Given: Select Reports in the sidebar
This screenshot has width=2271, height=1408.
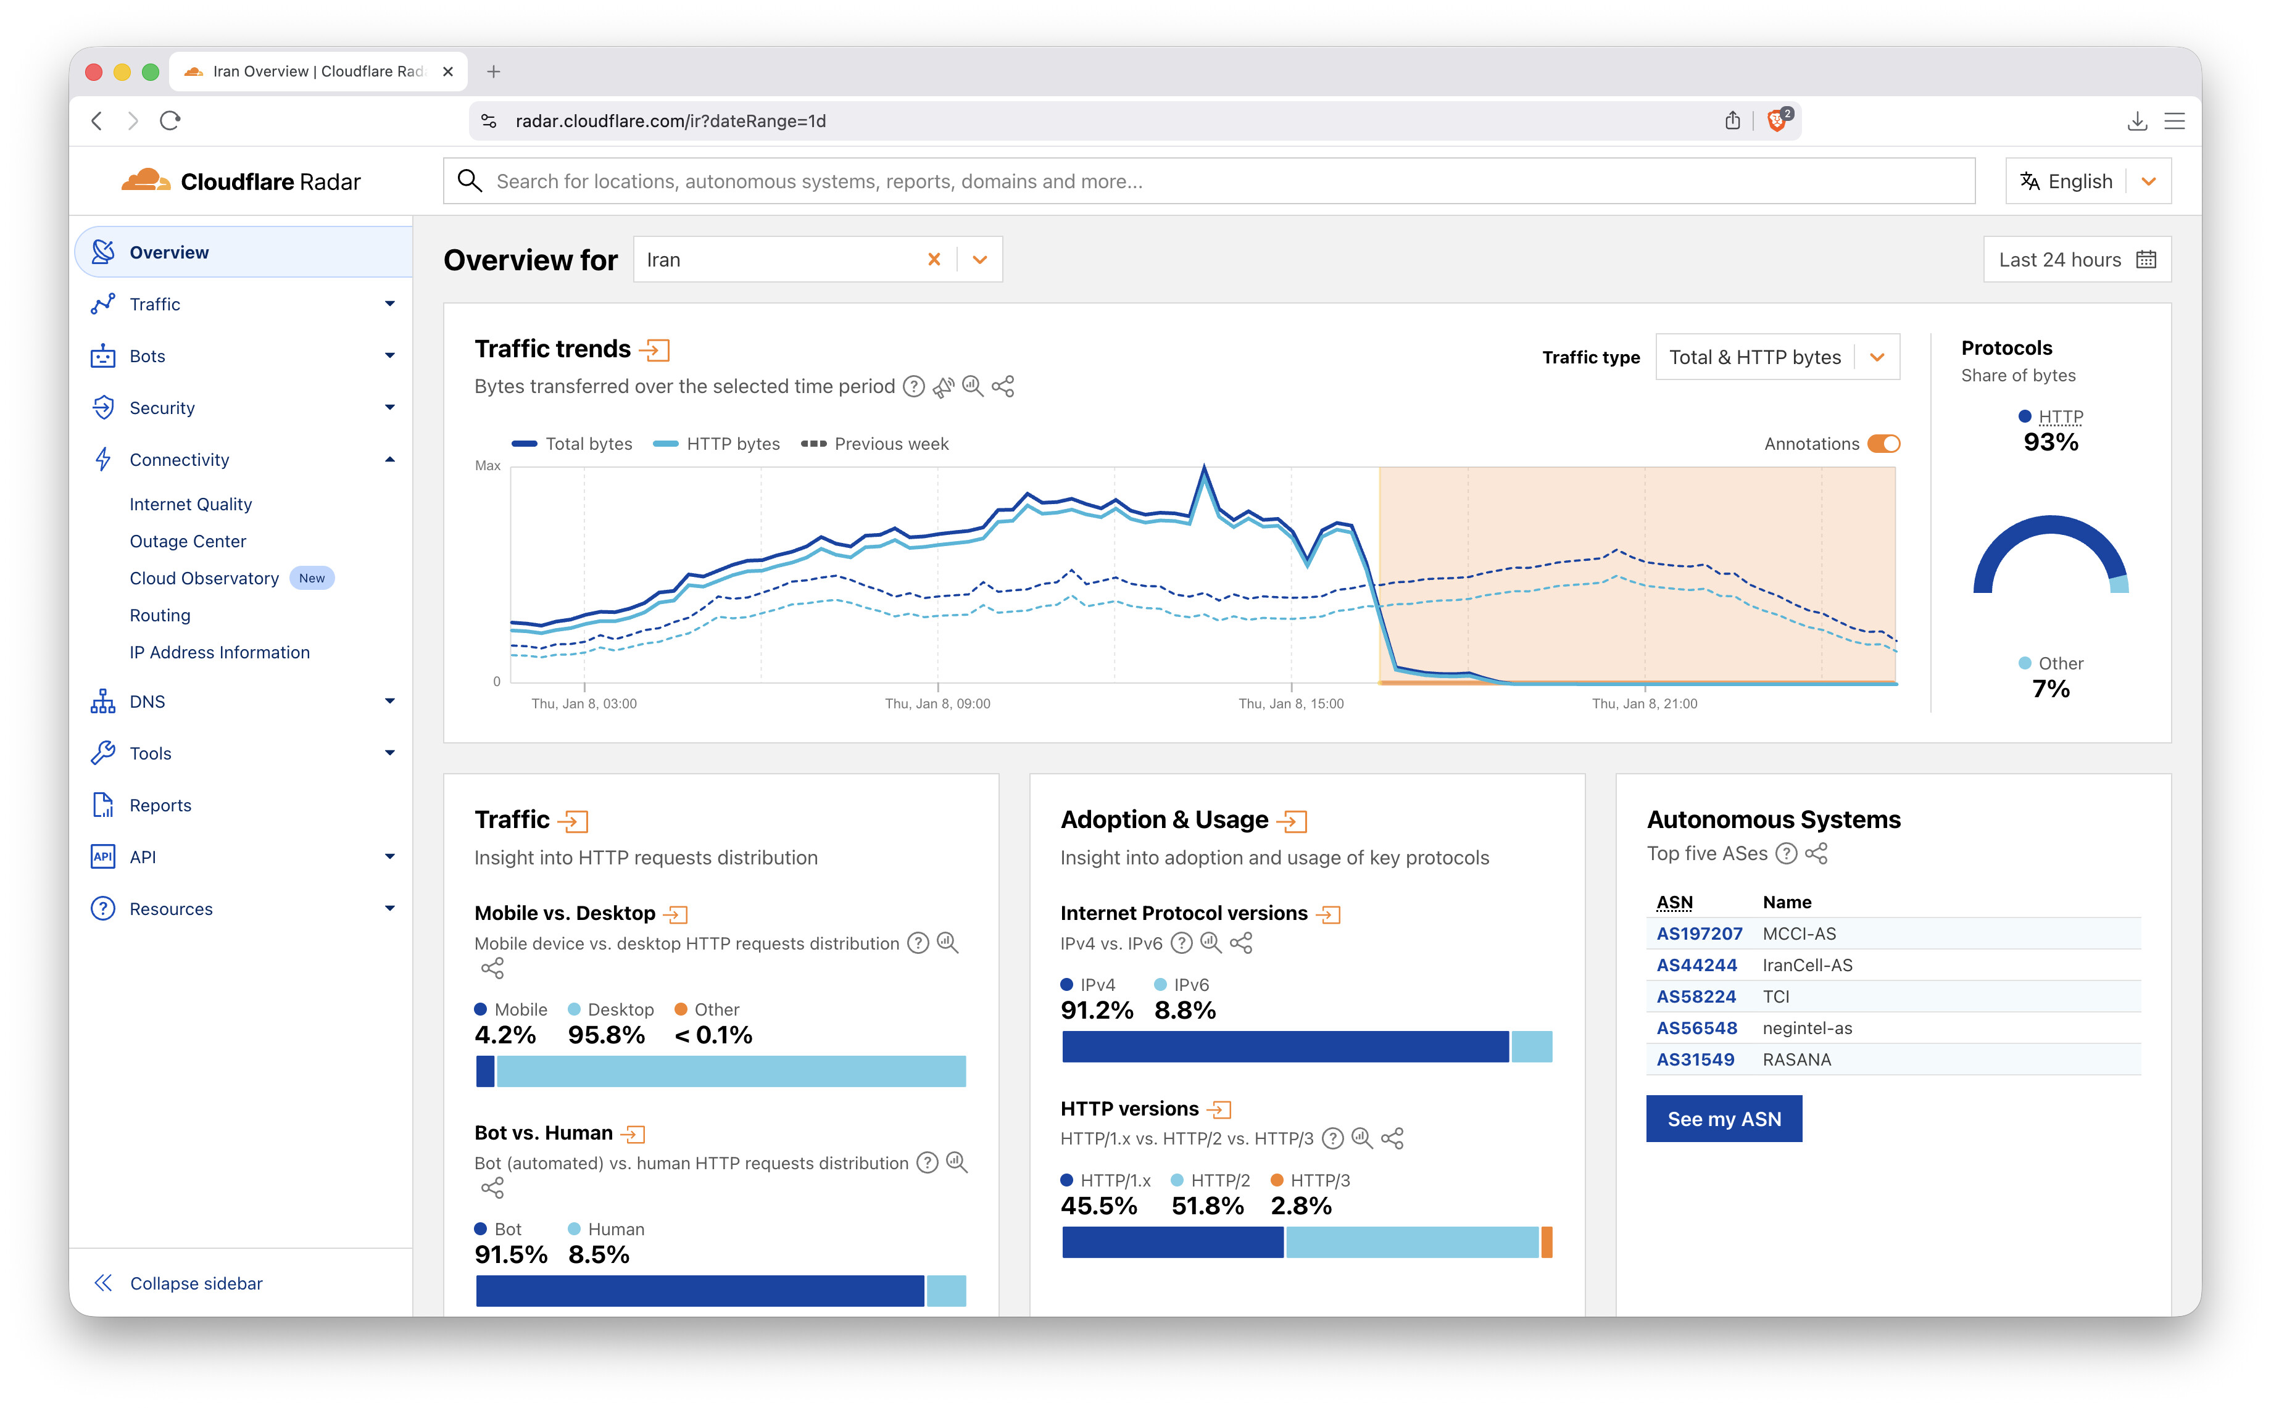Looking at the screenshot, I should coord(160,806).
